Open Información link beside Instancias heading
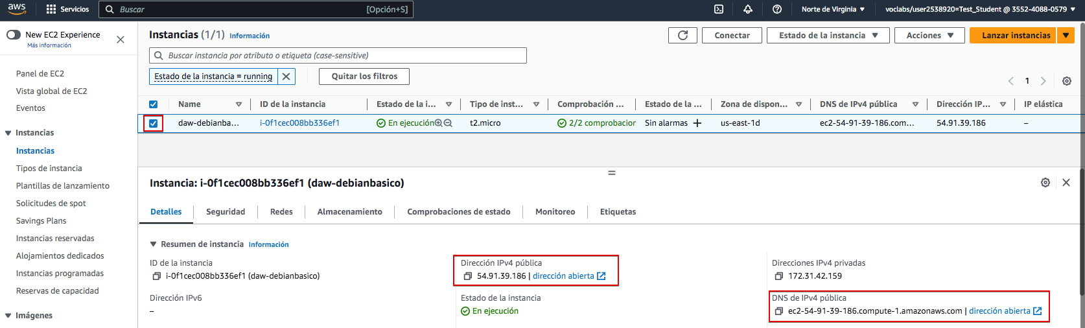Image resolution: width=1085 pixels, height=328 pixels. click(250, 36)
